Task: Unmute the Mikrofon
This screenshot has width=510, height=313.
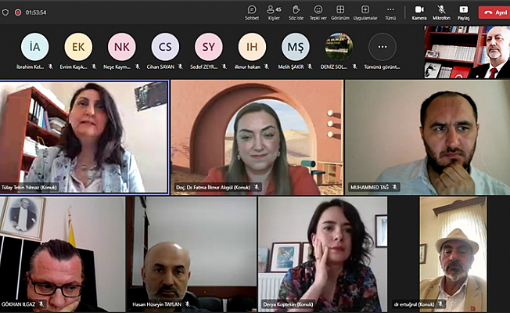Action: pyautogui.click(x=441, y=13)
